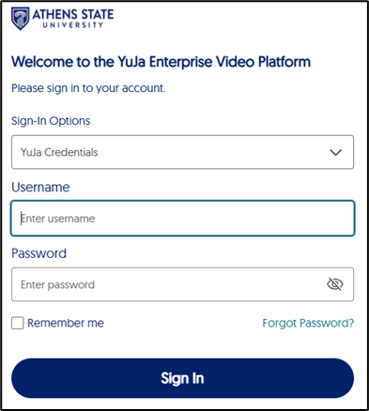Image resolution: width=369 pixels, height=411 pixels.
Task: Click the Welcome to the YuJa Enterprise heading
Action: (161, 62)
